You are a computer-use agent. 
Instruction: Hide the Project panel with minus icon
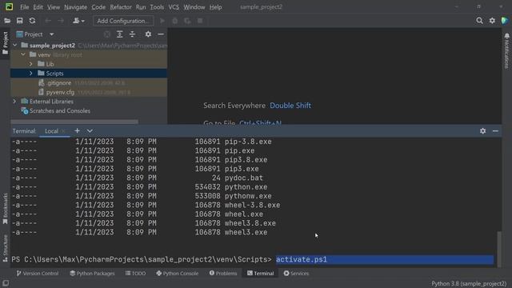pyautogui.click(x=161, y=34)
